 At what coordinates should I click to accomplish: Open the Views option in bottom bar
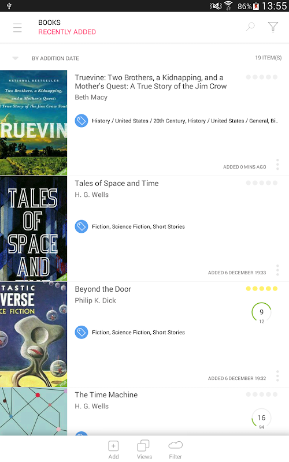tap(144, 450)
